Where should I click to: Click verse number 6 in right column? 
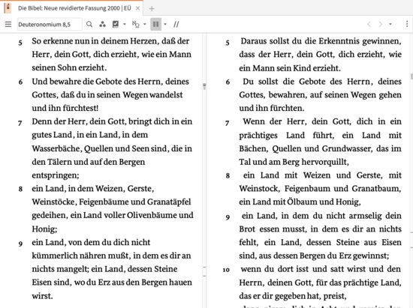pos(228,82)
